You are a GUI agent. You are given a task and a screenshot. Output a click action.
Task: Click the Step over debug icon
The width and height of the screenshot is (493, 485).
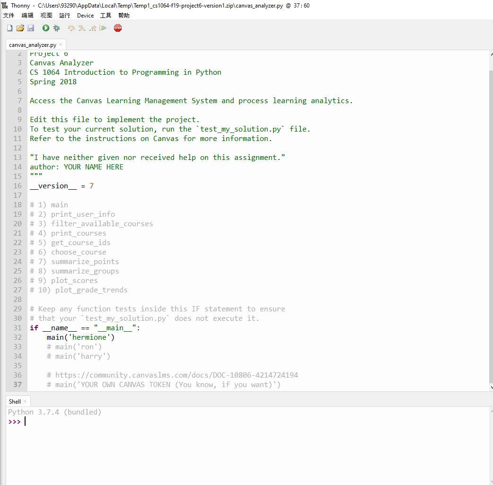tap(72, 28)
